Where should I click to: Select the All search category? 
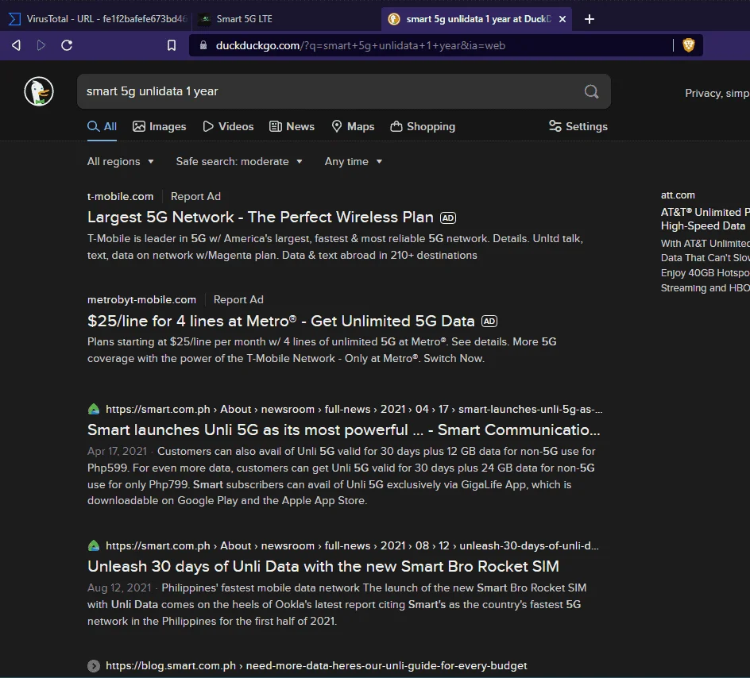pos(102,126)
